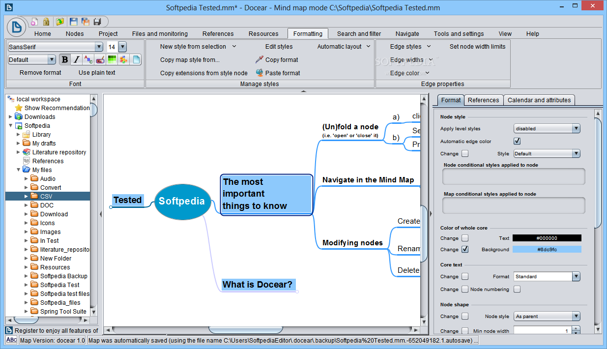Enable the Node numbering checkbox

pos(517,289)
